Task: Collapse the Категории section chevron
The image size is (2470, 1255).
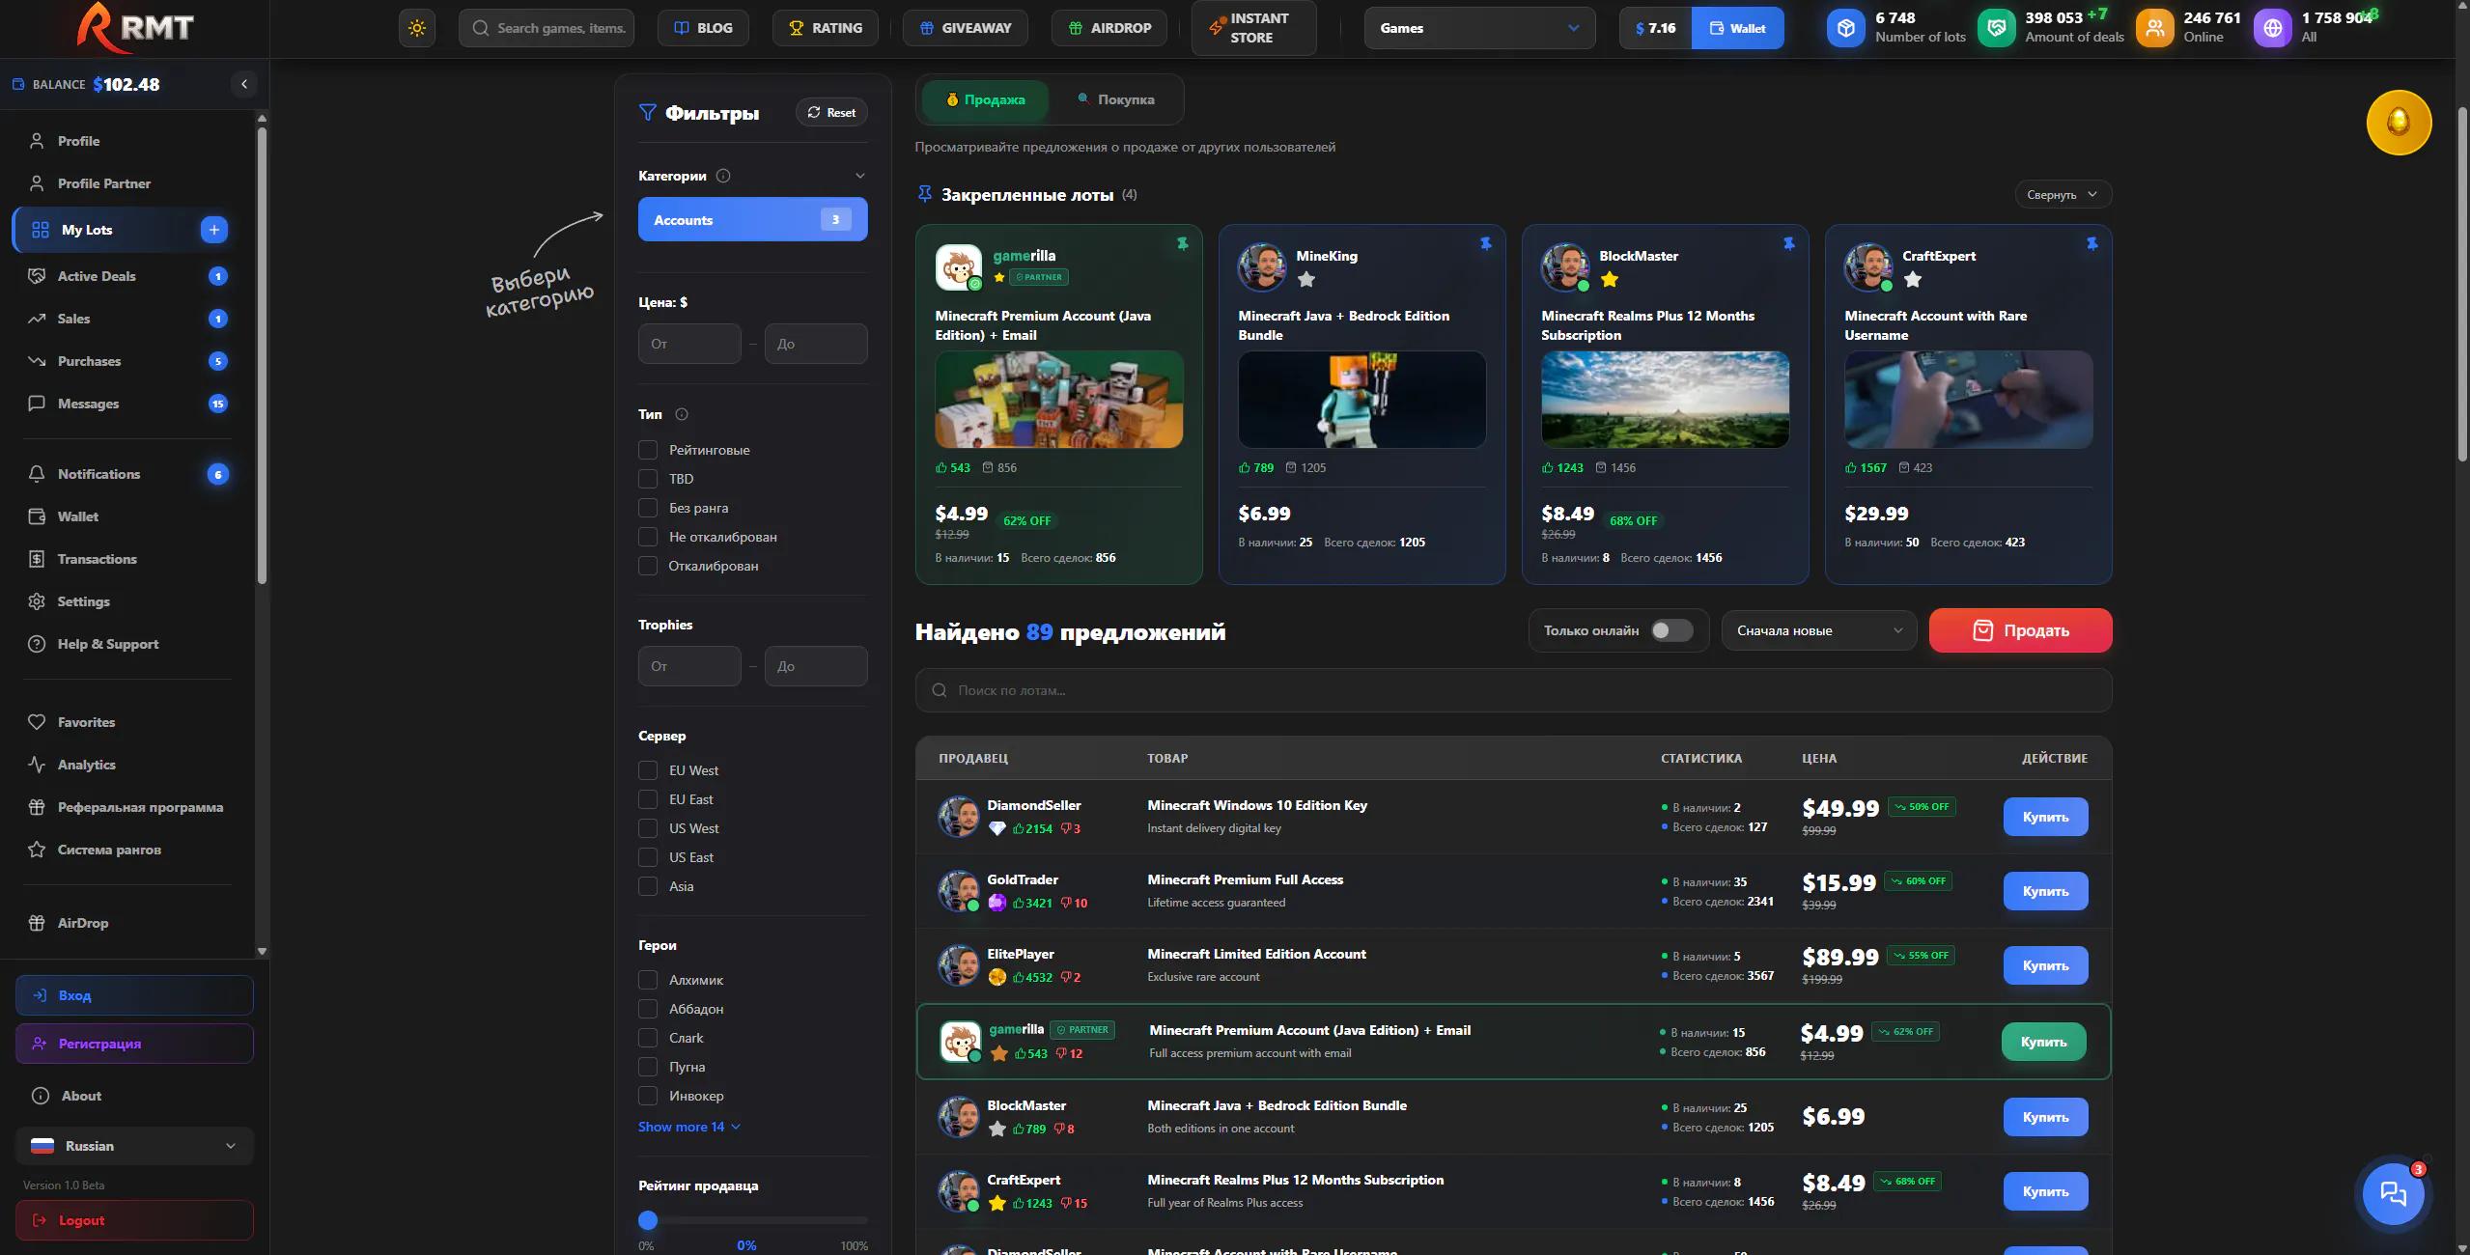Action: (x=859, y=176)
